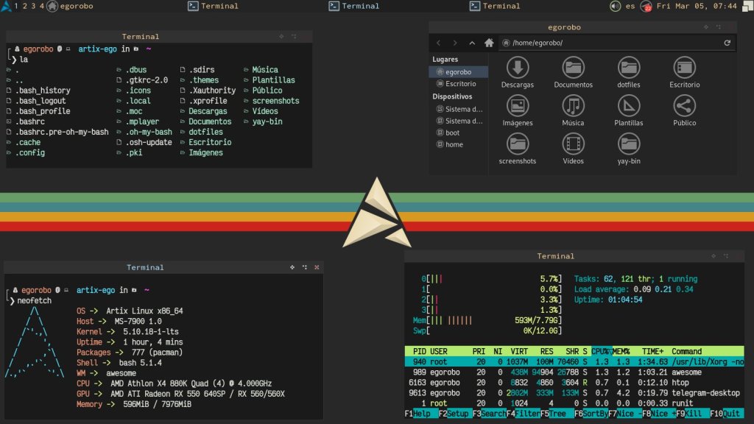Image resolution: width=754 pixels, height=424 pixels.
Task: Reload the folder using the refresh icon
Action: 727,43
